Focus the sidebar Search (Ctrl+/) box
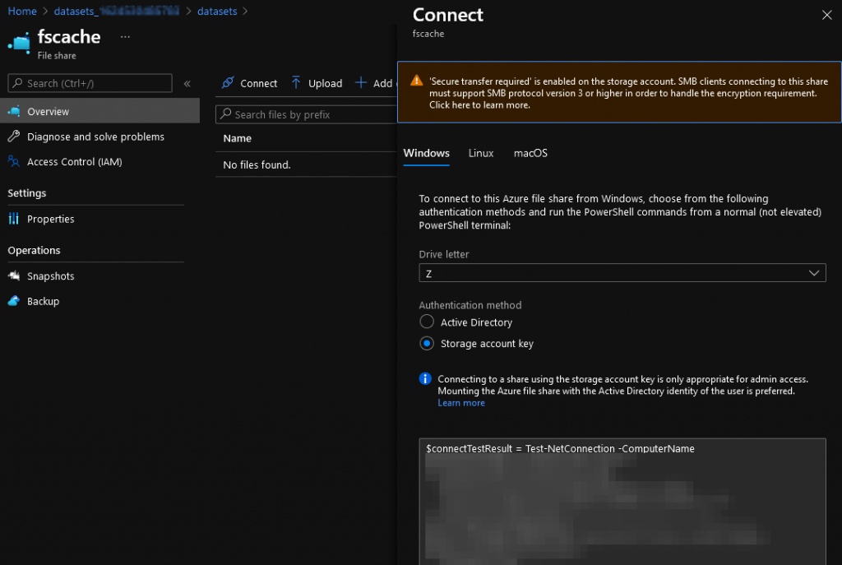 (90, 83)
